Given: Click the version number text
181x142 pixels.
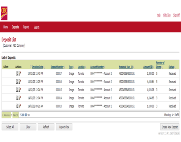Looking at the screenshot, I should pyautogui.click(x=169, y=133).
